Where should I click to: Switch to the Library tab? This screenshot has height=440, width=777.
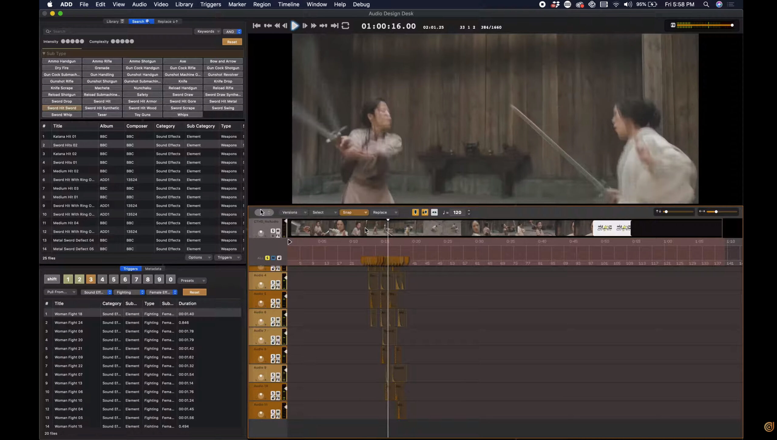pos(115,22)
